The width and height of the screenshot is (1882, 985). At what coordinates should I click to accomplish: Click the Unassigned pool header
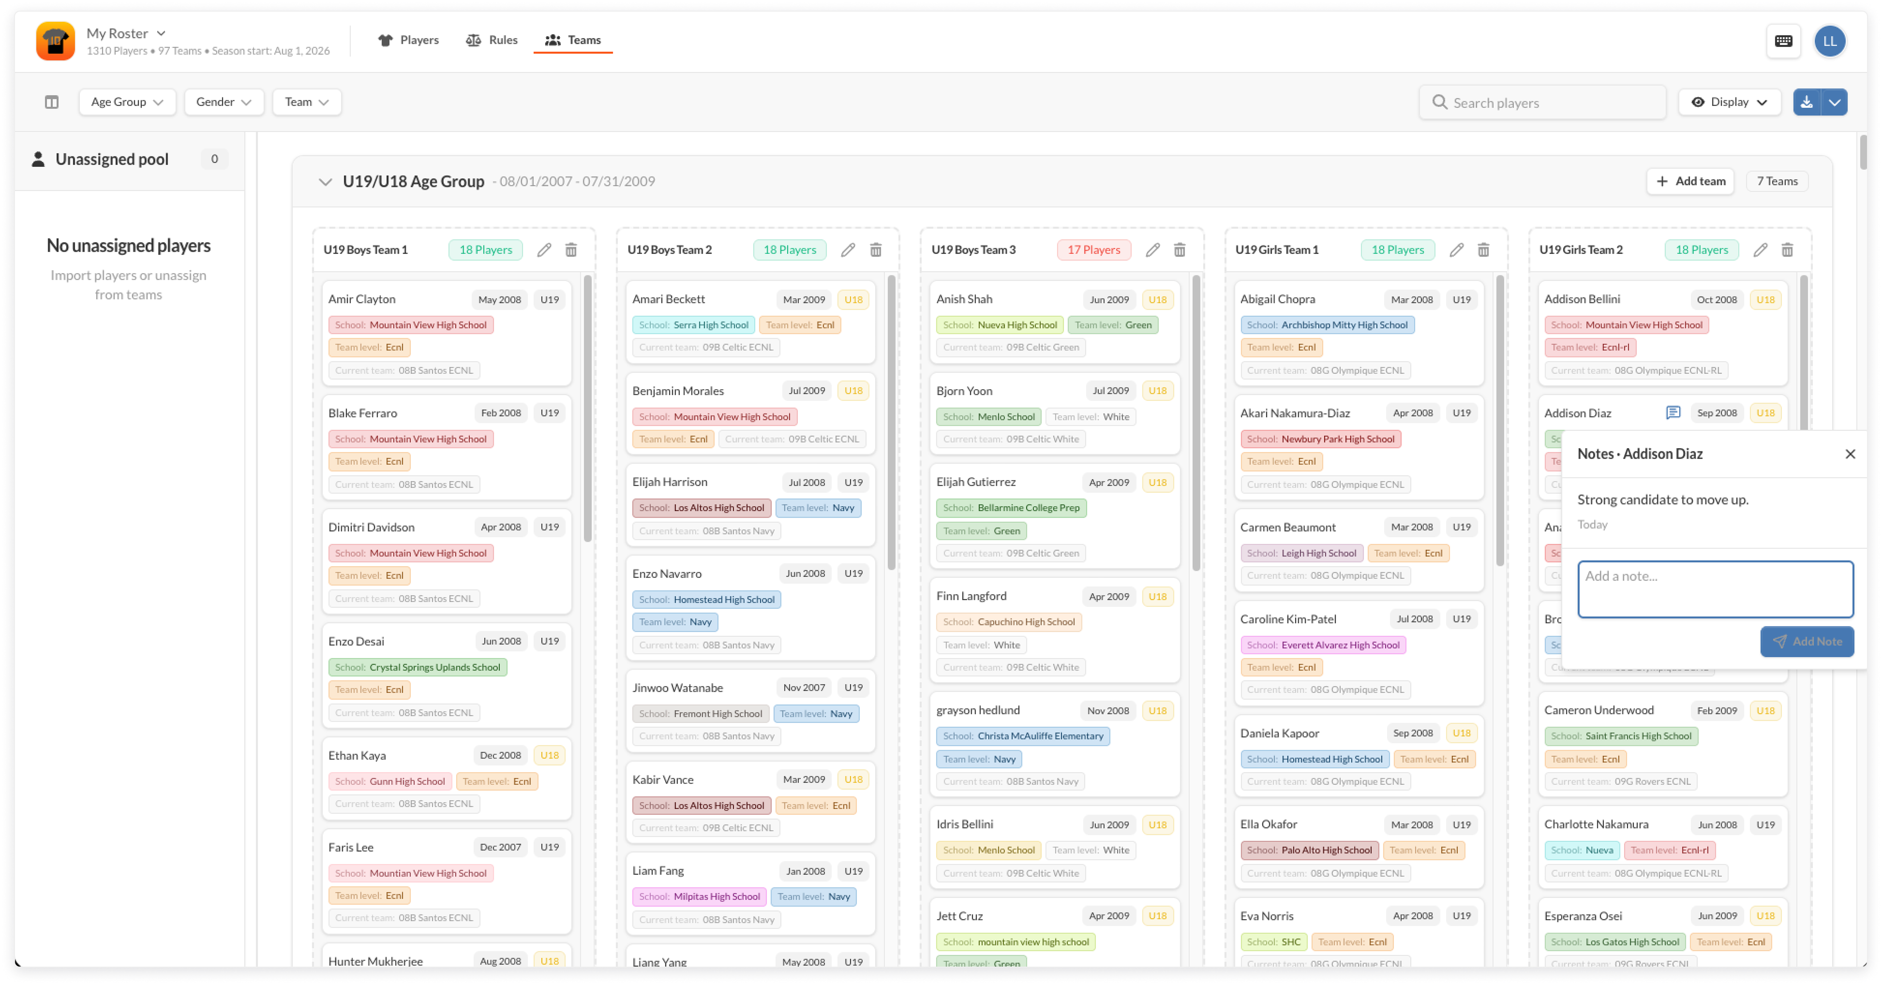(129, 159)
